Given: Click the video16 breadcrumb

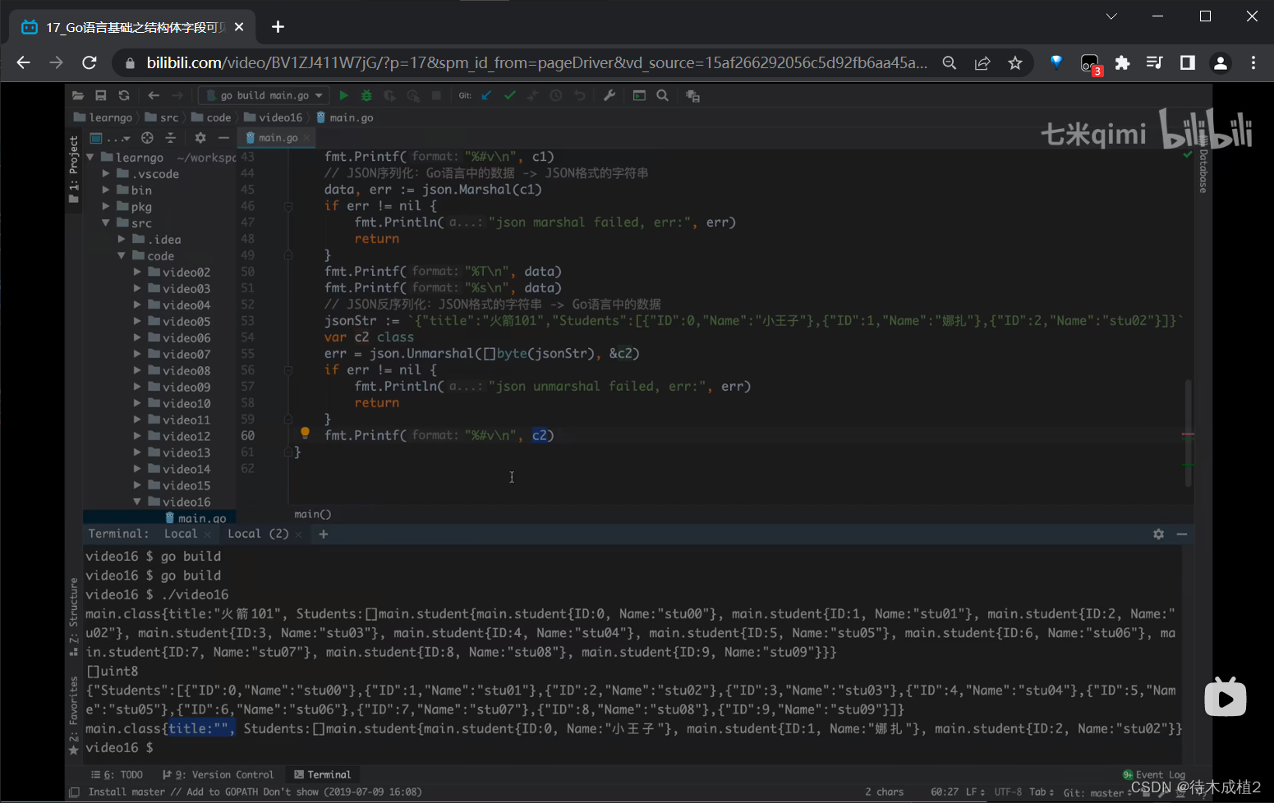Looking at the screenshot, I should [x=274, y=117].
